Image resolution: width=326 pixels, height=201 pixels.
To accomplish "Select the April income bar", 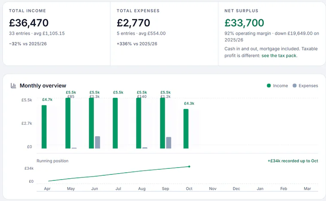I will coord(44,127).
